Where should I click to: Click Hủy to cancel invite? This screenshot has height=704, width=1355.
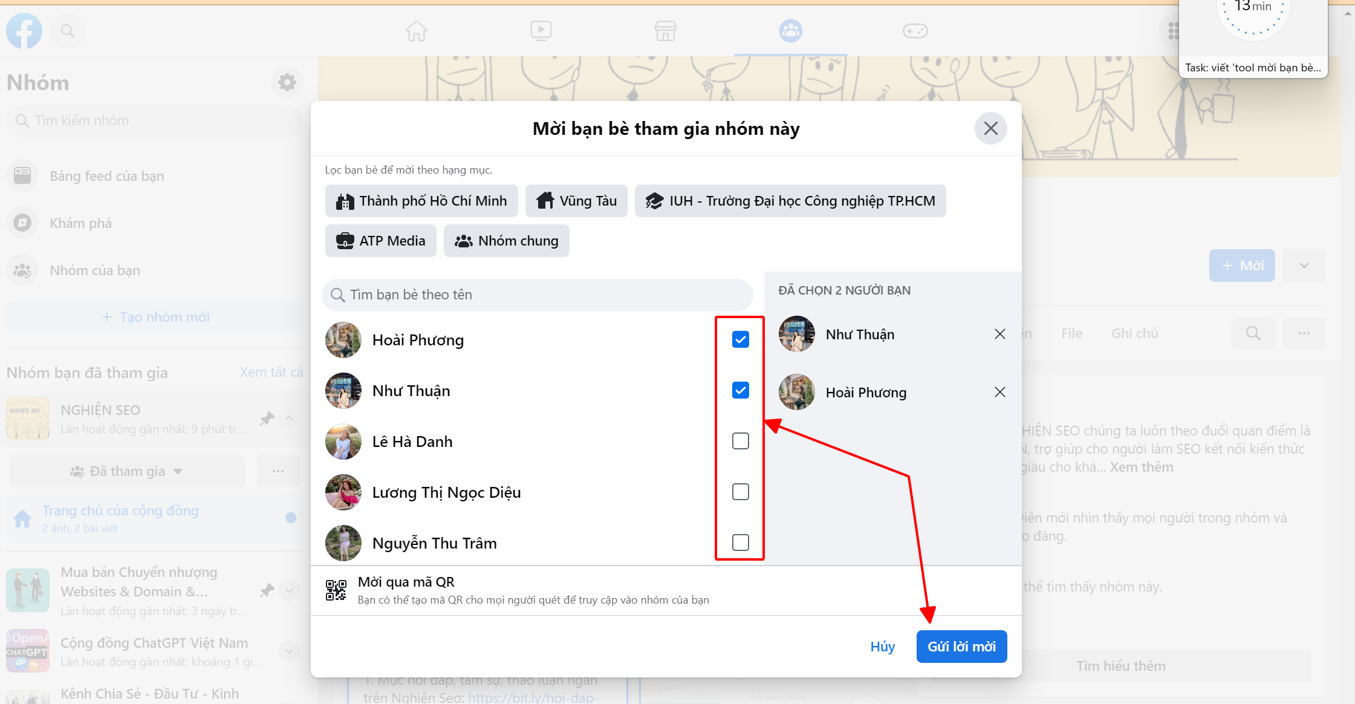click(x=883, y=647)
